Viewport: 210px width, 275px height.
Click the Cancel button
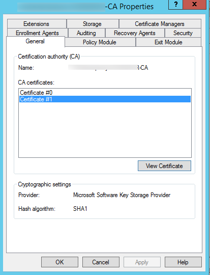click(x=101, y=262)
